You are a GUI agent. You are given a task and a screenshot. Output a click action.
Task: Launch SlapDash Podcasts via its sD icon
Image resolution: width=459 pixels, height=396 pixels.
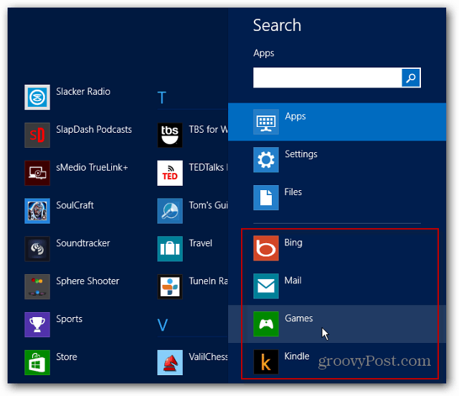(37, 135)
